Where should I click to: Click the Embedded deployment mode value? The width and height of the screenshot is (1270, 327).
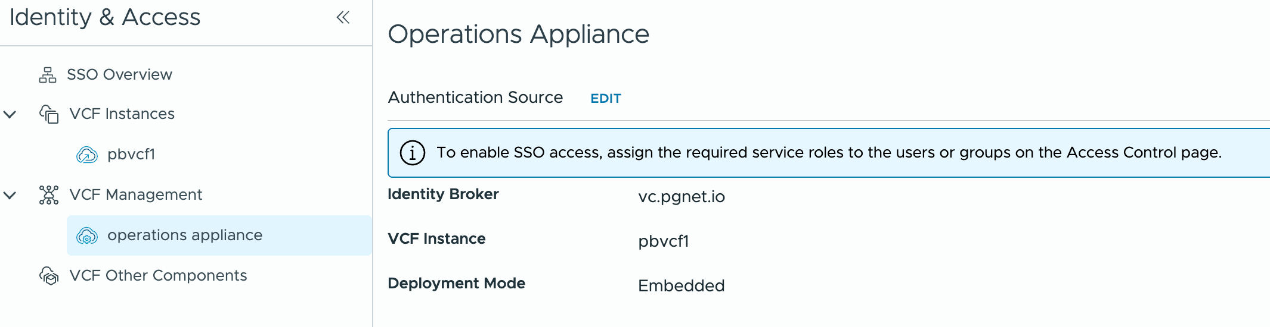click(x=682, y=286)
